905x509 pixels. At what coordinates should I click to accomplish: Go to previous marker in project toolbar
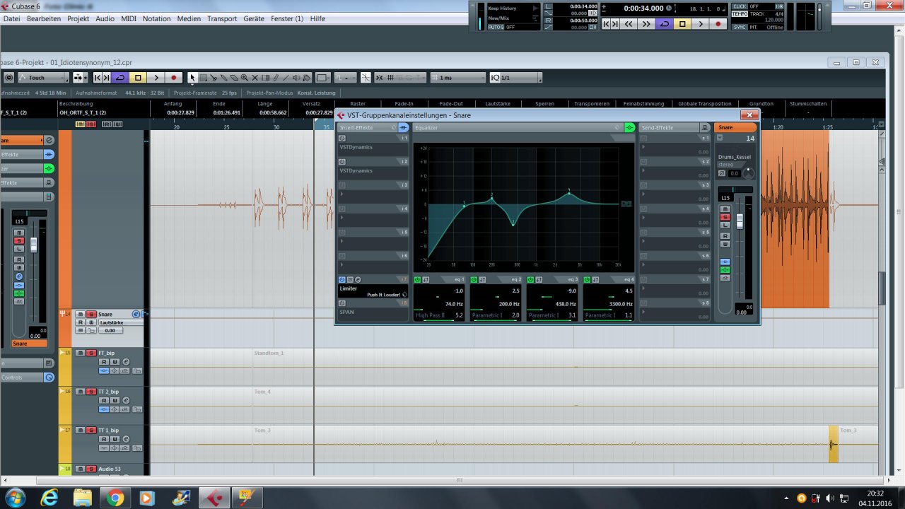point(98,78)
